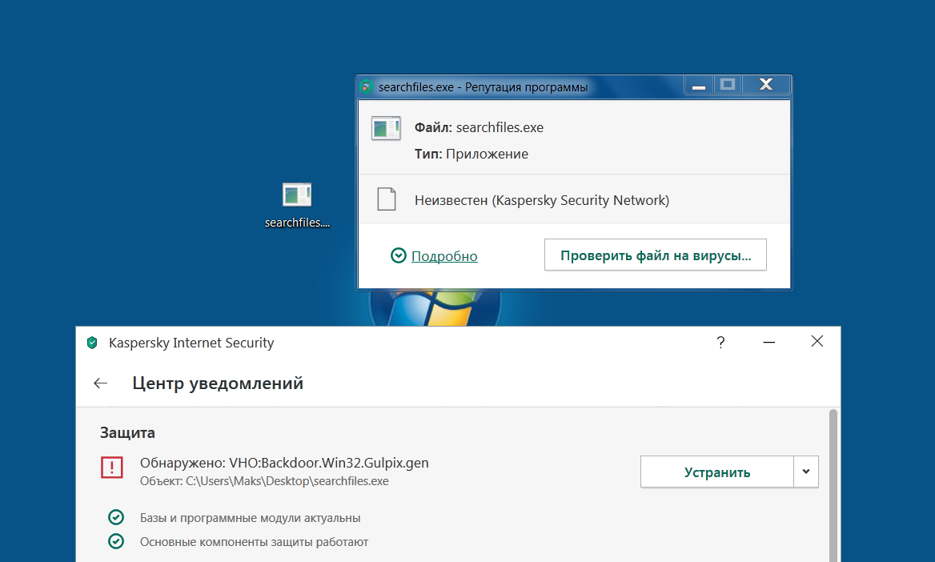The height and width of the screenshot is (562, 935).
Task: Click the blank document icon beside Неизвестен
Action: [387, 199]
